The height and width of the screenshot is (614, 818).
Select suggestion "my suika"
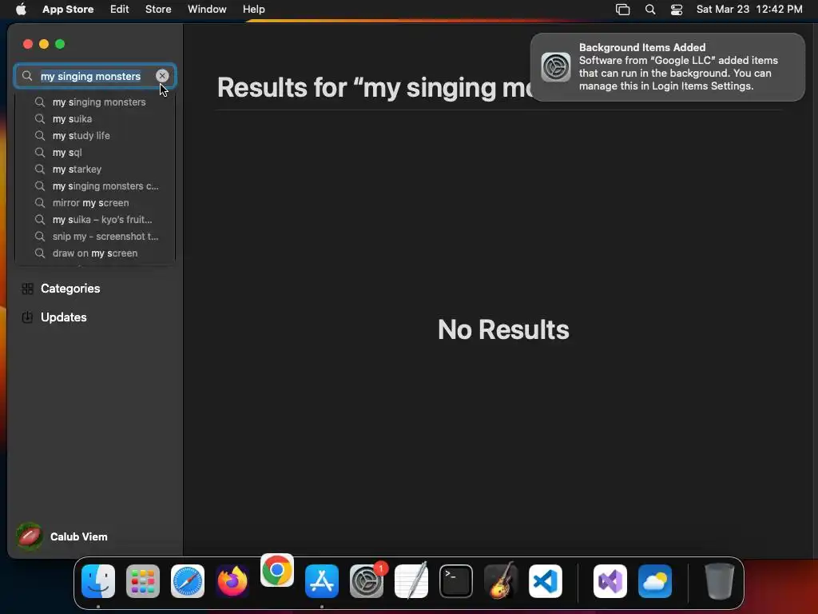point(95,118)
